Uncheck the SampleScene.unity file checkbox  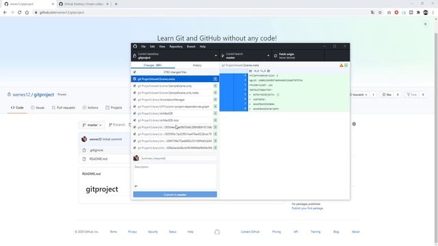[x=135, y=86]
